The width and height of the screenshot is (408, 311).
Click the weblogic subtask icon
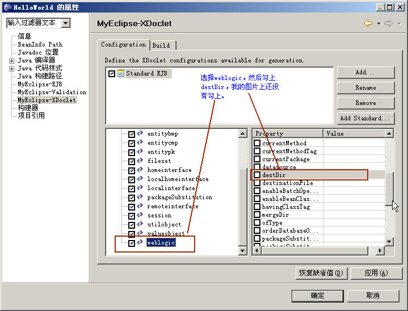tap(140, 242)
